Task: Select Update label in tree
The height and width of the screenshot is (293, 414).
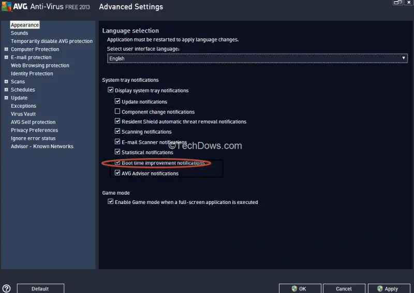Action: pyautogui.click(x=19, y=98)
